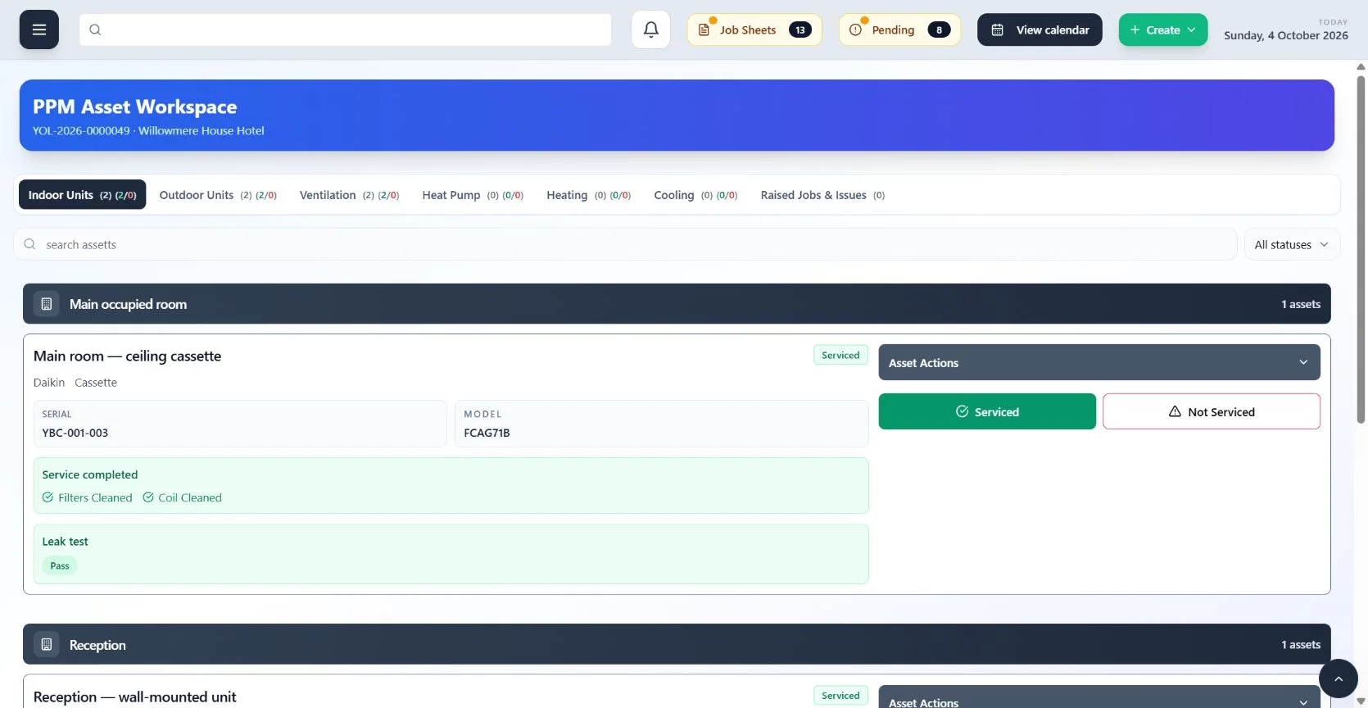Open the Heat Pump tab
This screenshot has height=708, width=1368.
[473, 195]
